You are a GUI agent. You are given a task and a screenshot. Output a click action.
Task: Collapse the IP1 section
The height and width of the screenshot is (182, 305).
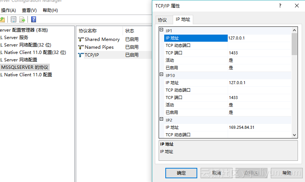pyautogui.click(x=162, y=30)
